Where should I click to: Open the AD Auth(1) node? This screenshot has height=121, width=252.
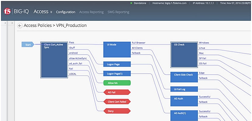point(184,116)
